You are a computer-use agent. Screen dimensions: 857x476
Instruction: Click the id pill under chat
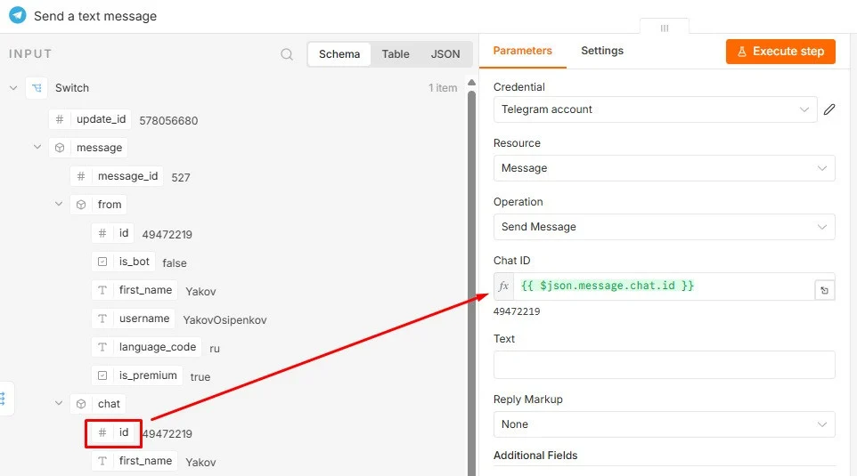(x=113, y=433)
